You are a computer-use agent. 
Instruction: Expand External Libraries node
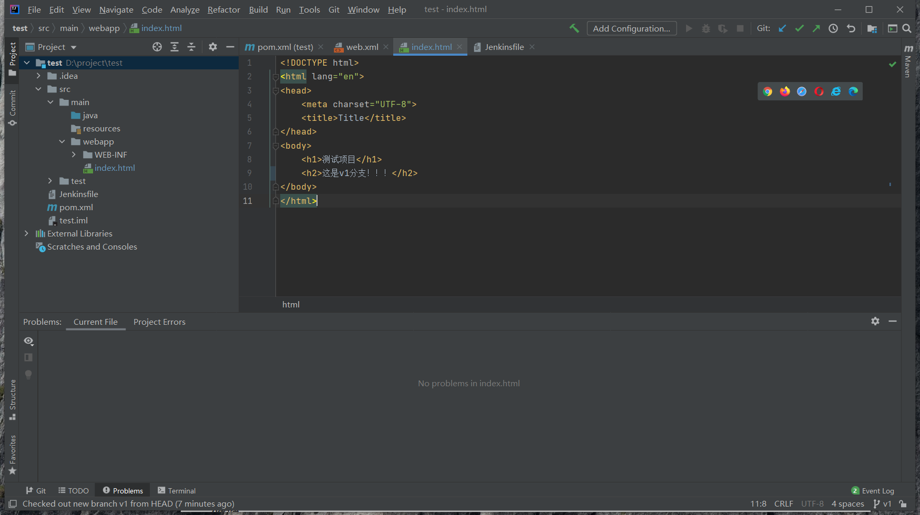[27, 233]
